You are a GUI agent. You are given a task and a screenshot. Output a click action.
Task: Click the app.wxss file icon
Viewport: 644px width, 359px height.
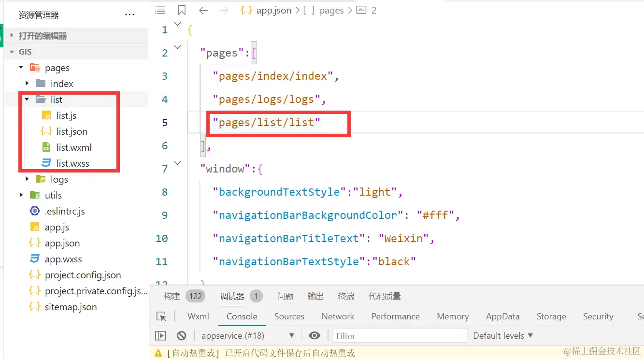(x=35, y=259)
